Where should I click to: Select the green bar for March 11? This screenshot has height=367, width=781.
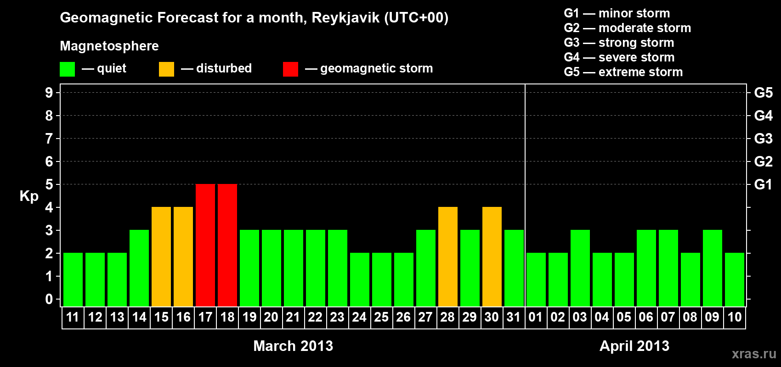[x=73, y=279]
